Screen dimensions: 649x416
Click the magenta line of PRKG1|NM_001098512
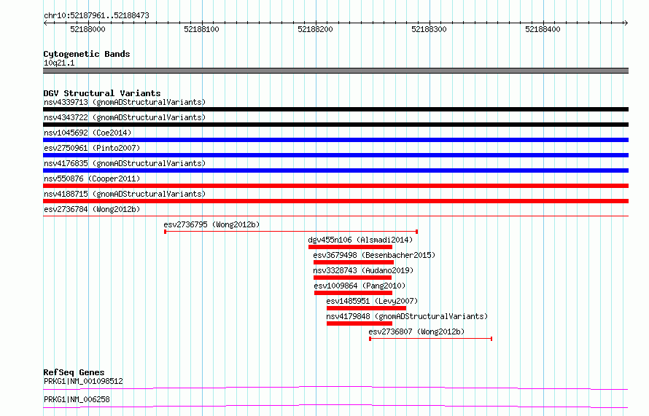[335, 388]
